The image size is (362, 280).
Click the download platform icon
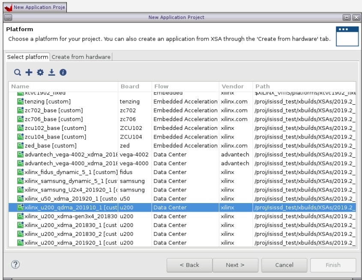tap(51, 72)
